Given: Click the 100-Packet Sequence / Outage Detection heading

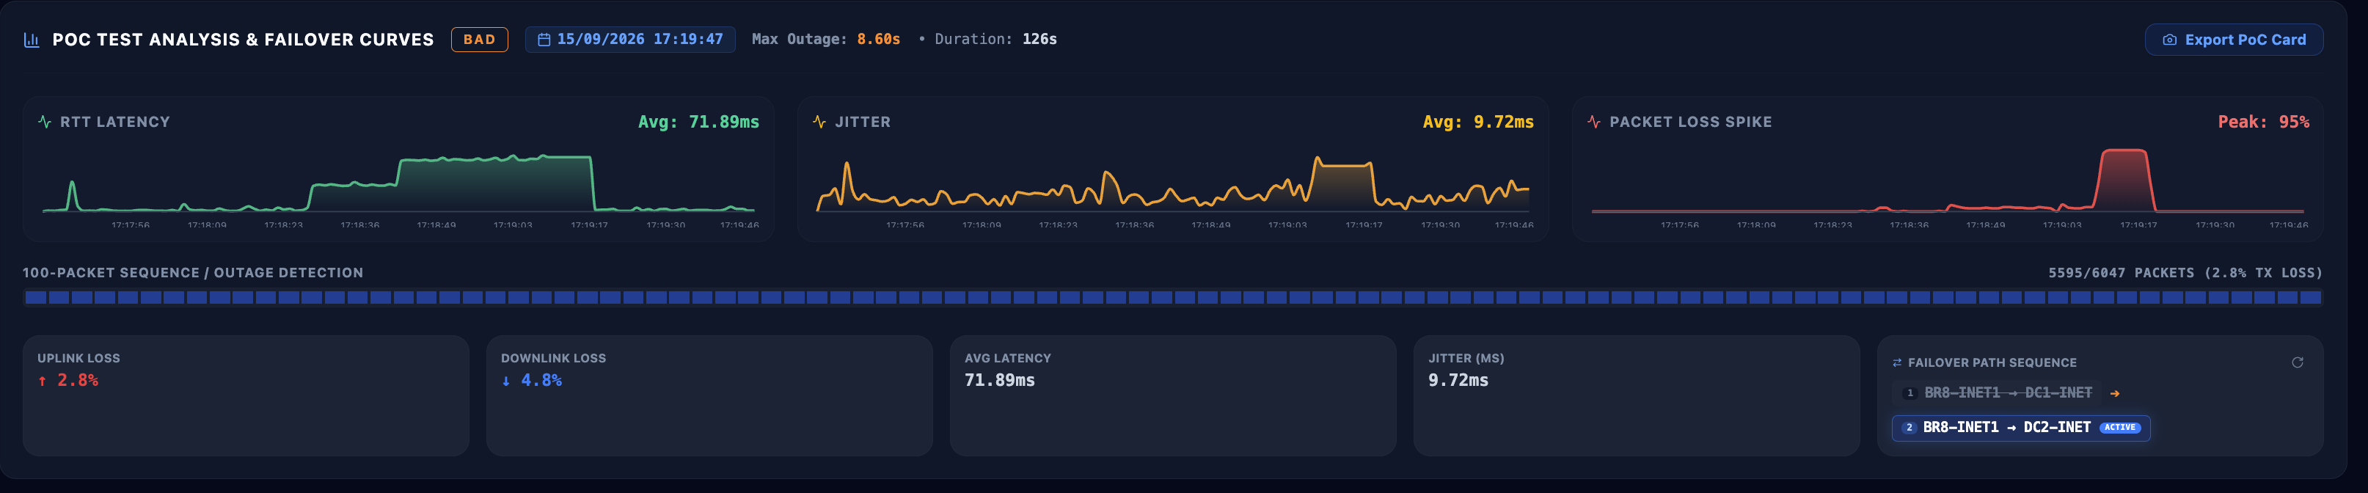Looking at the screenshot, I should point(193,273).
